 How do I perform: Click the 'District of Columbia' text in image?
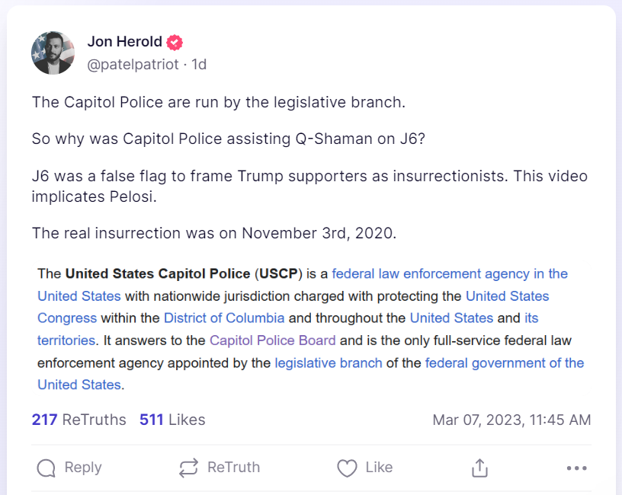(x=224, y=318)
